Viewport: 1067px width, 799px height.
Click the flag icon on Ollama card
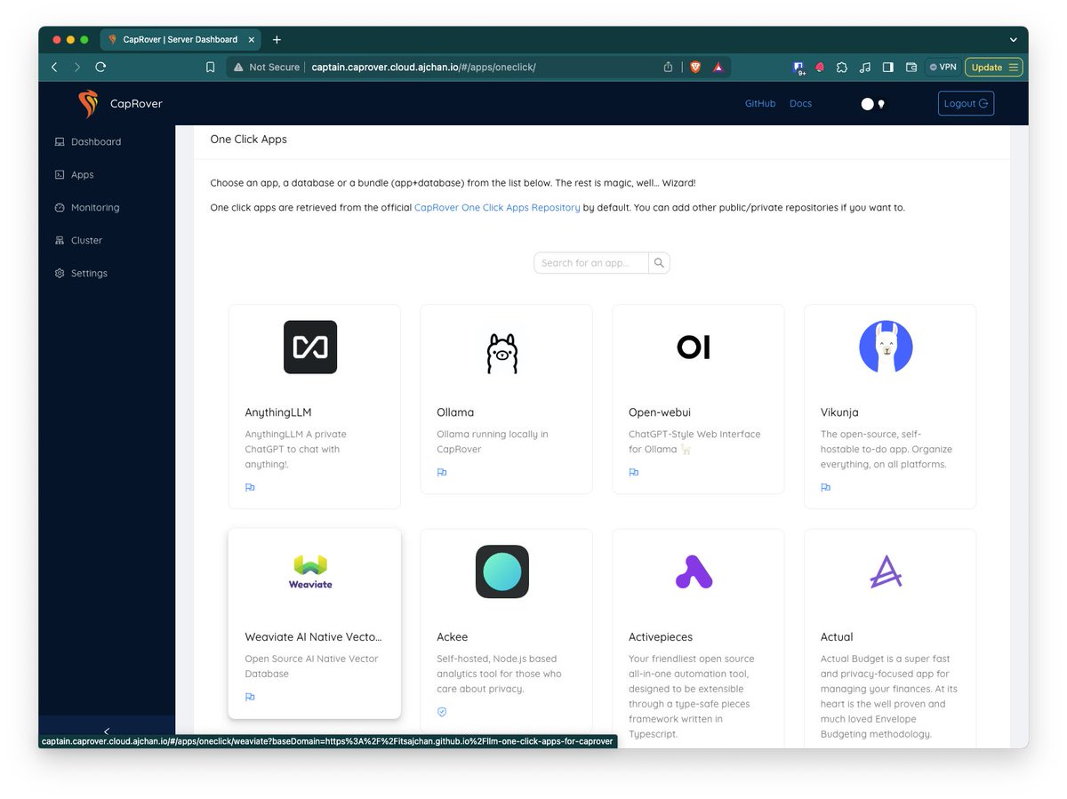click(442, 472)
